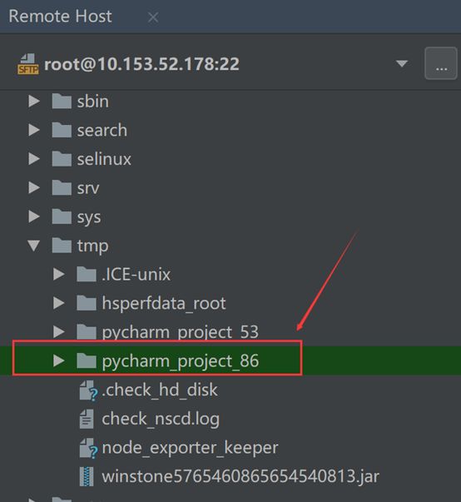Image resolution: width=461 pixels, height=502 pixels.
Task: Click the sys folder icon
Action: [x=62, y=216]
